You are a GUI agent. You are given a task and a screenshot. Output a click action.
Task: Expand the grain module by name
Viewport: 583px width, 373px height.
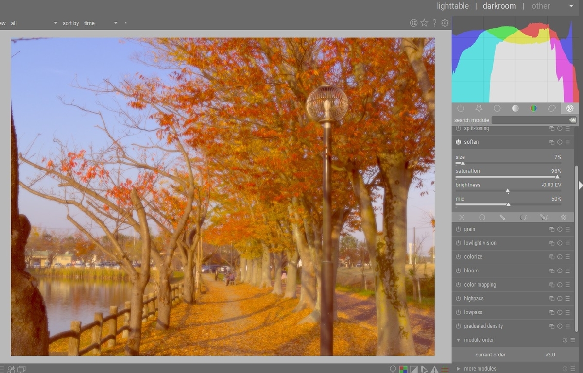pos(469,229)
